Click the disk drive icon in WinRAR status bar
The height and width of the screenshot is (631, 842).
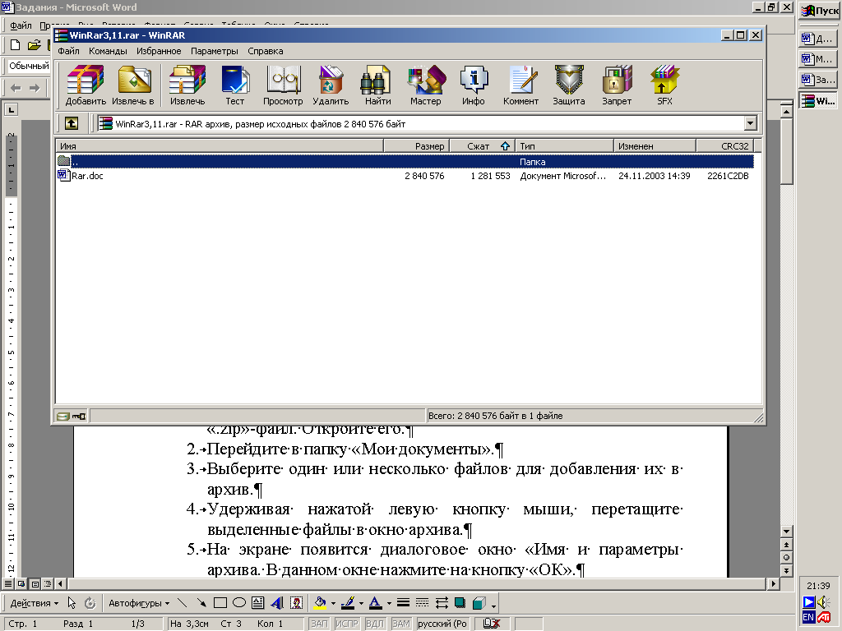[x=63, y=416]
